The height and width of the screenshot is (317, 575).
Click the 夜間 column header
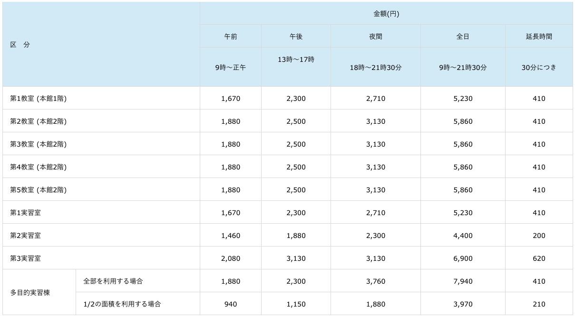[x=376, y=37]
